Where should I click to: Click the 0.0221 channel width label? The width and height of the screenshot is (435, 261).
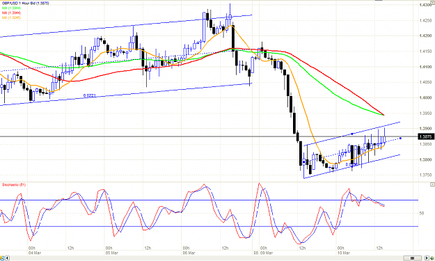click(89, 95)
